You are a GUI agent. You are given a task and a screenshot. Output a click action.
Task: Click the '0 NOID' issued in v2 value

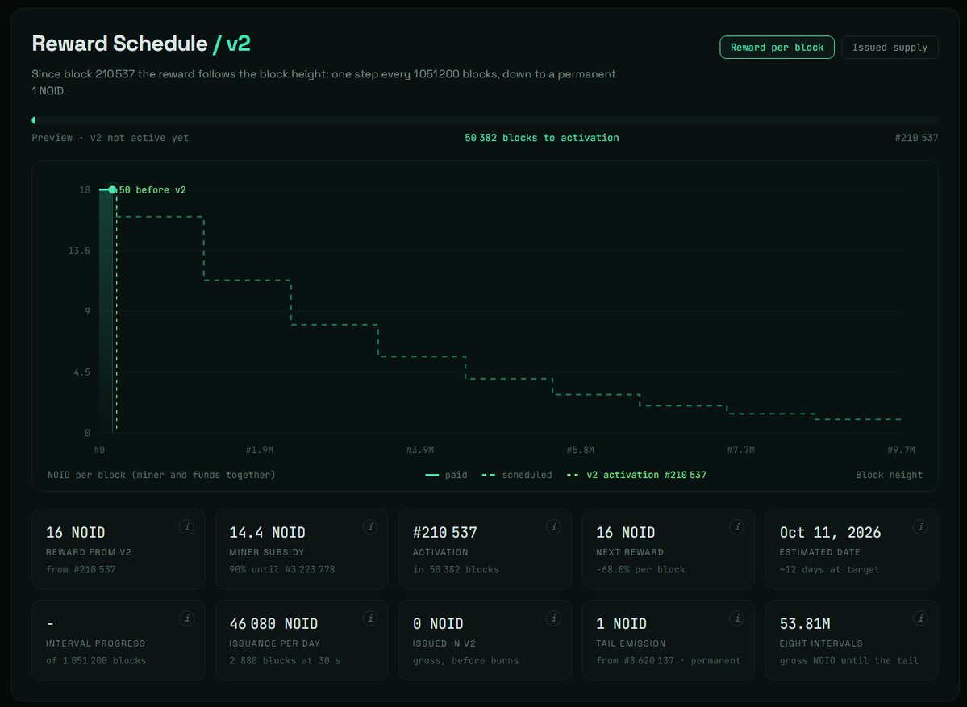coord(438,624)
